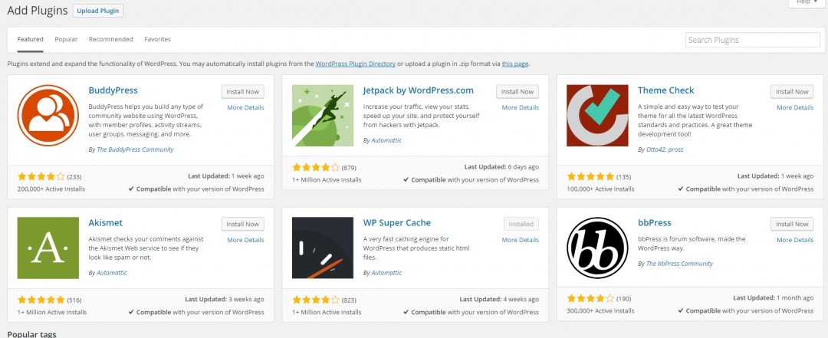
Task: Switch to the Popular tab
Action: pyautogui.click(x=66, y=39)
